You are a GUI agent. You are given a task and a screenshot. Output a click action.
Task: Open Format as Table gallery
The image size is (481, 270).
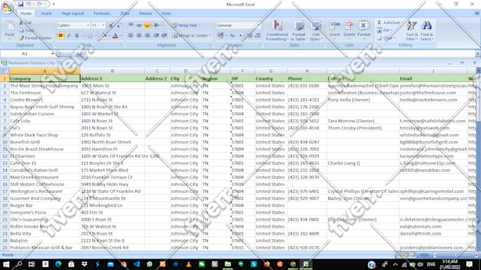coord(299,30)
